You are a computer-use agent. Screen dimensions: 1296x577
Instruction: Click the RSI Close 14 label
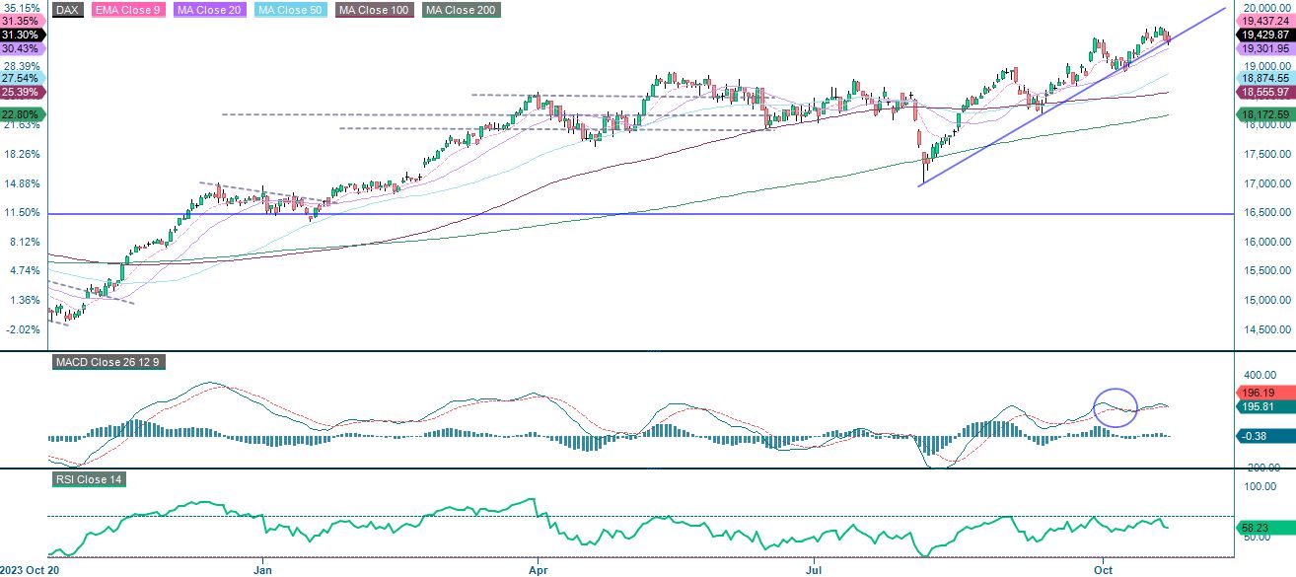click(x=88, y=479)
